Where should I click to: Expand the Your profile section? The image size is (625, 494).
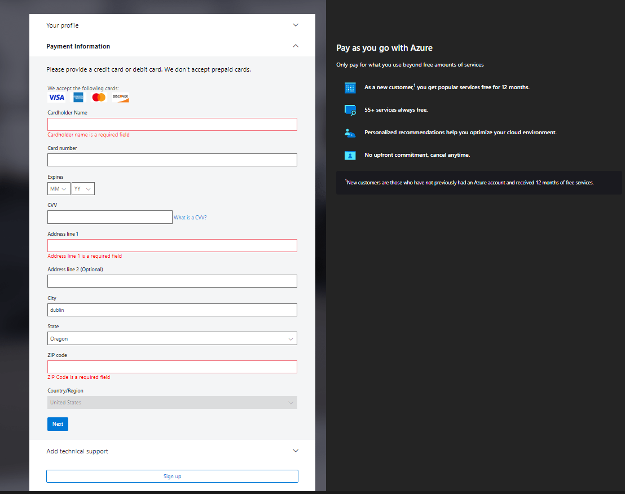[296, 25]
